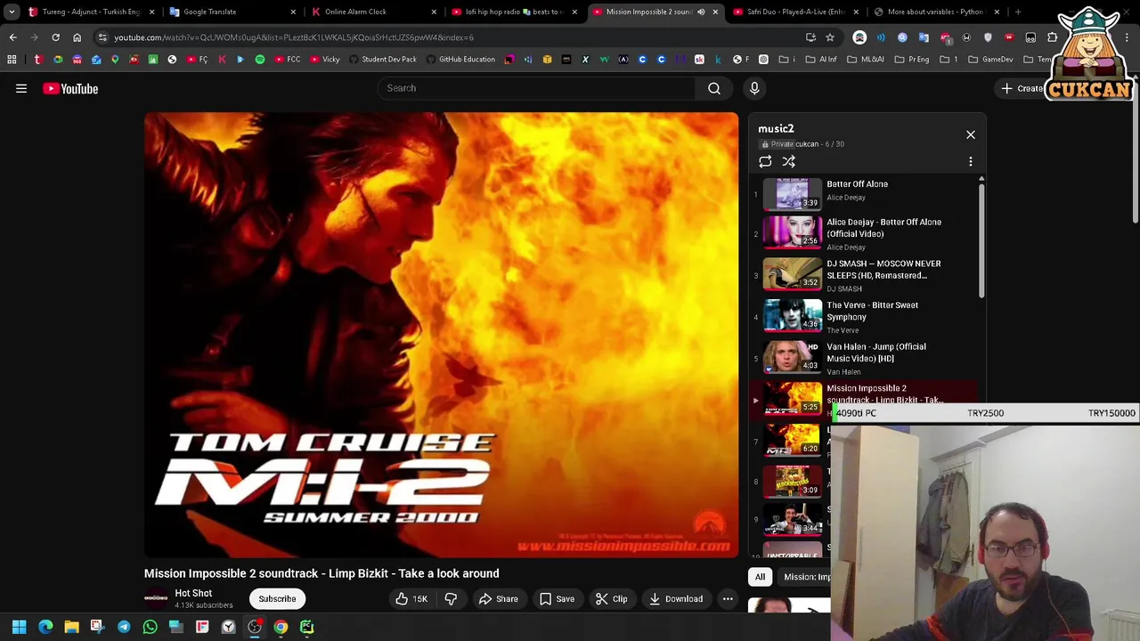
Task: Click the Mission Impossible 2 video player
Action: (441, 335)
